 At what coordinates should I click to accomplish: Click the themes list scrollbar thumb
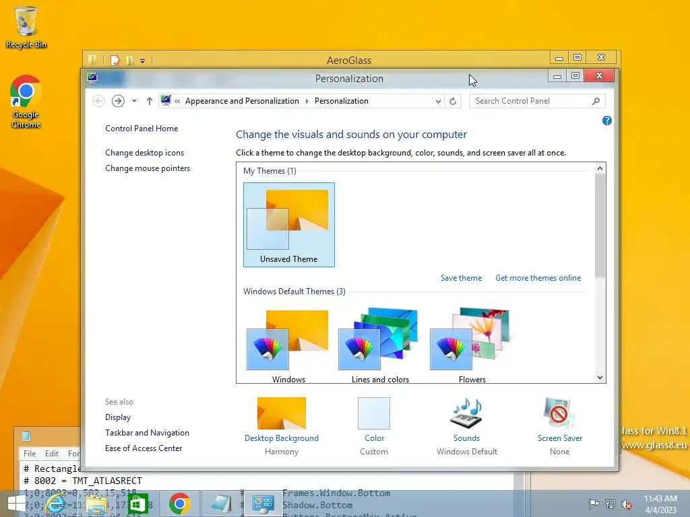600,225
